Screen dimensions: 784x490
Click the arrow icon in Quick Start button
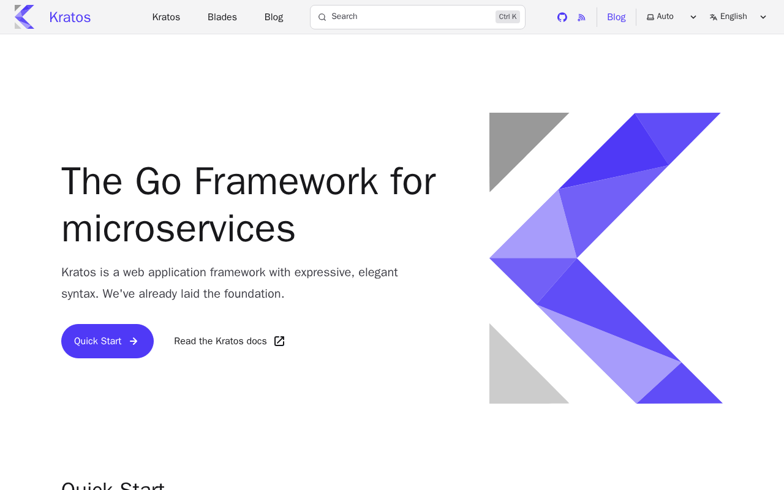134,341
